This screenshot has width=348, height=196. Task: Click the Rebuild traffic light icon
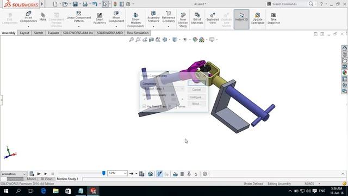[x=115, y=4]
